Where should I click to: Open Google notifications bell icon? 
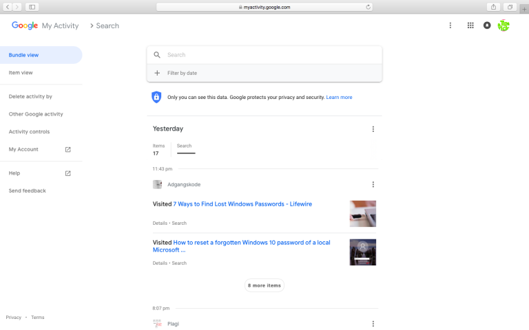[x=487, y=25]
